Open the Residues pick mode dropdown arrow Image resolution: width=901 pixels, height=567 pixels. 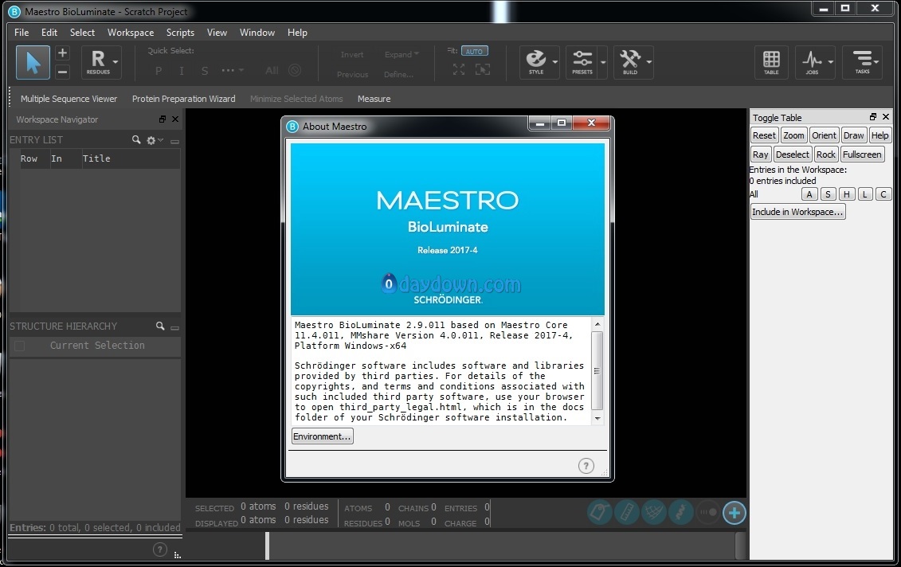(116, 62)
